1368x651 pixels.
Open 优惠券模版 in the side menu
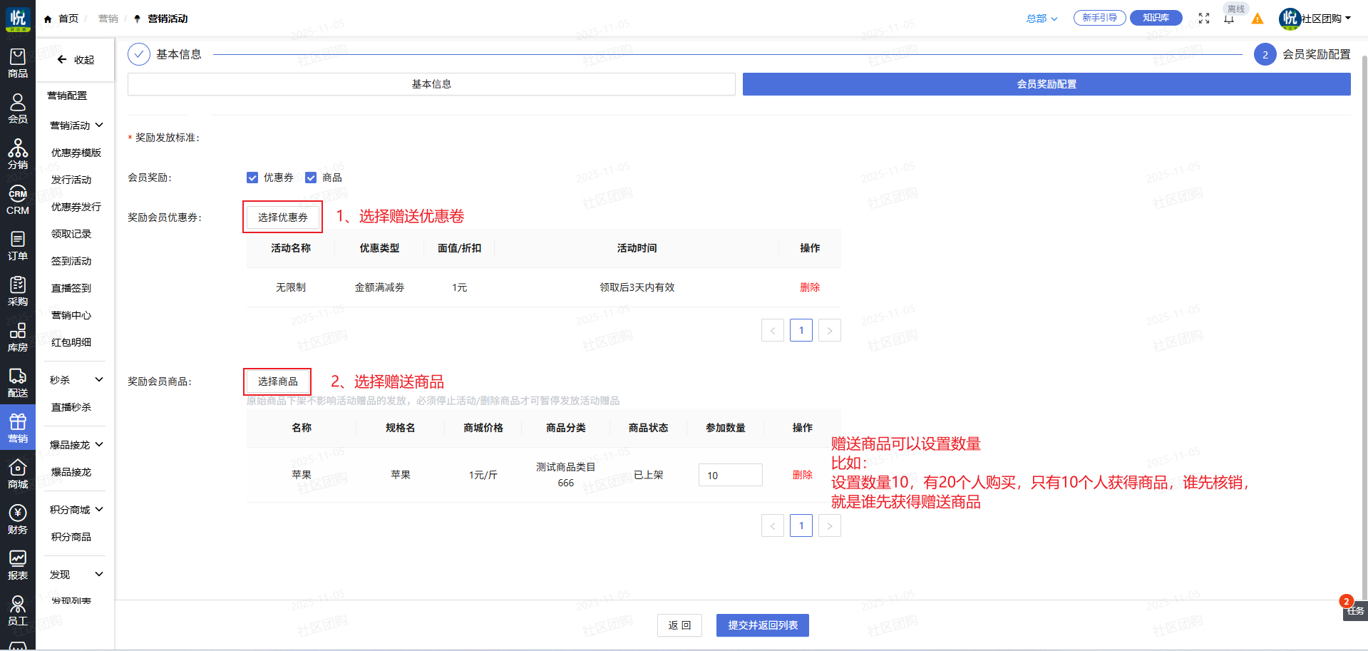(76, 153)
